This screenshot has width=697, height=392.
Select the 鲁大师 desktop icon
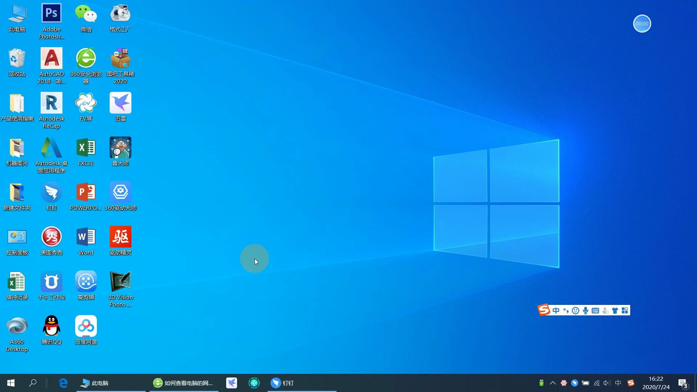point(121,152)
